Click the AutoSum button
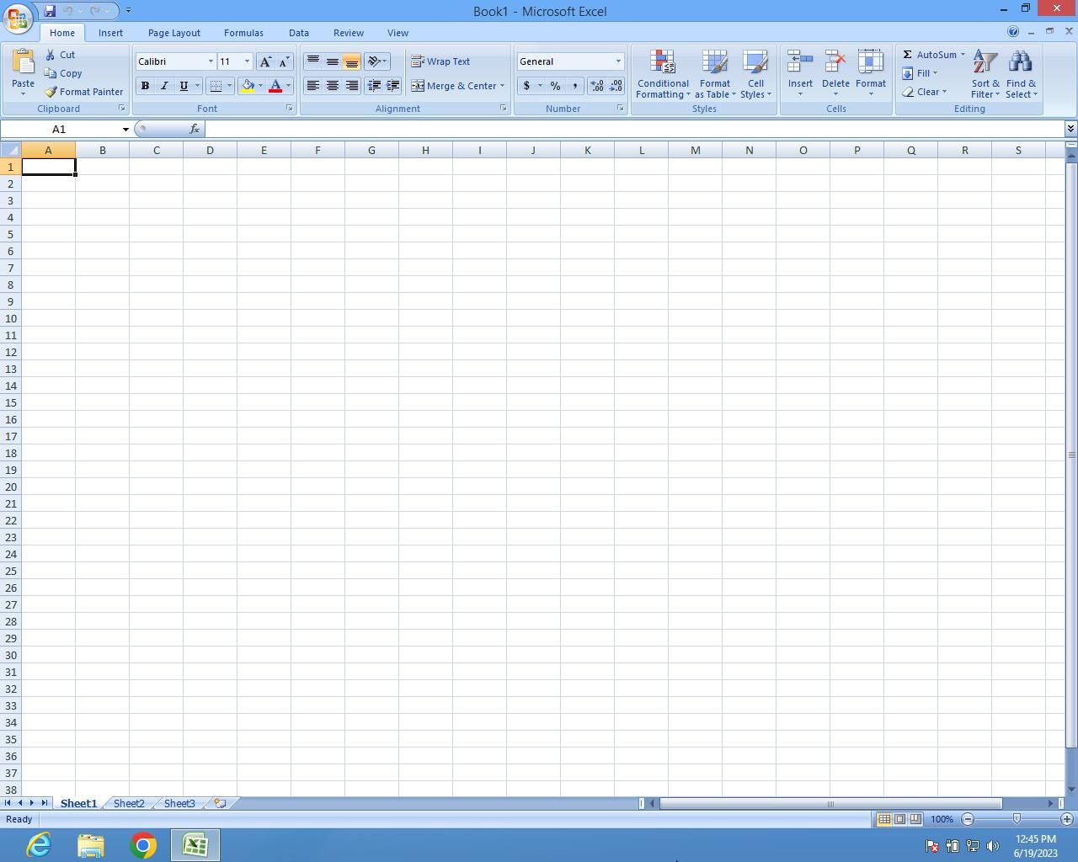 [929, 55]
